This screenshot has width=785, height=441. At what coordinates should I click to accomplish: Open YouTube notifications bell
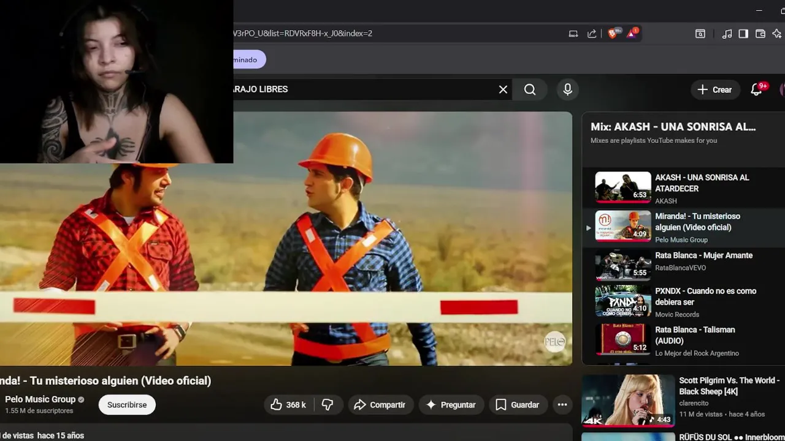[757, 89]
